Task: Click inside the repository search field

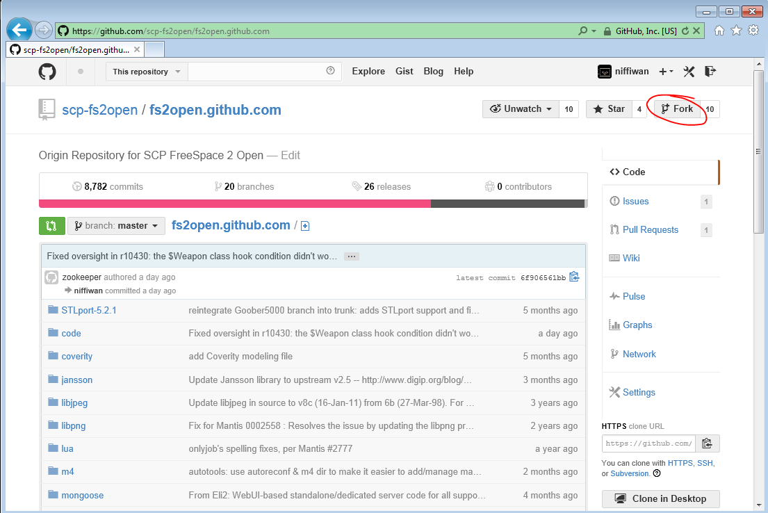Action: 257,72
